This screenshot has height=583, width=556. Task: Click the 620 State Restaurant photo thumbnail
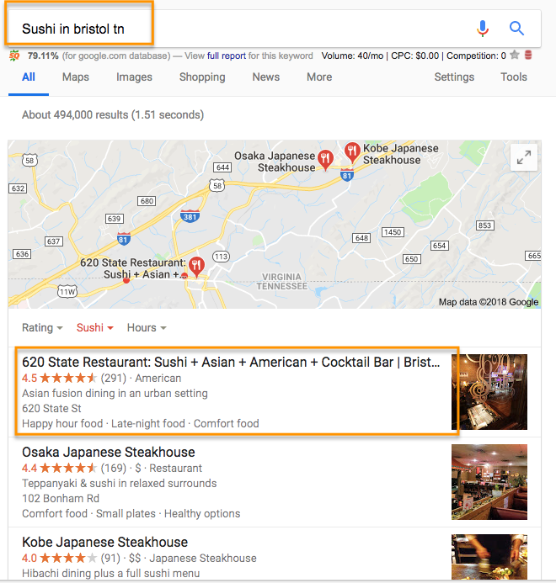(489, 392)
